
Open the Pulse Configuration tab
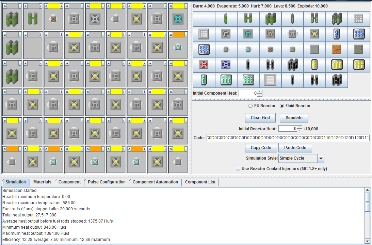tap(107, 182)
